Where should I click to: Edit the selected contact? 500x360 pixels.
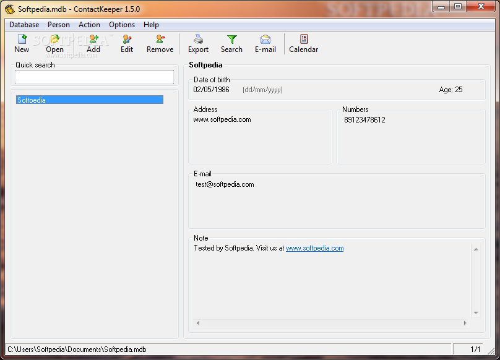click(127, 43)
